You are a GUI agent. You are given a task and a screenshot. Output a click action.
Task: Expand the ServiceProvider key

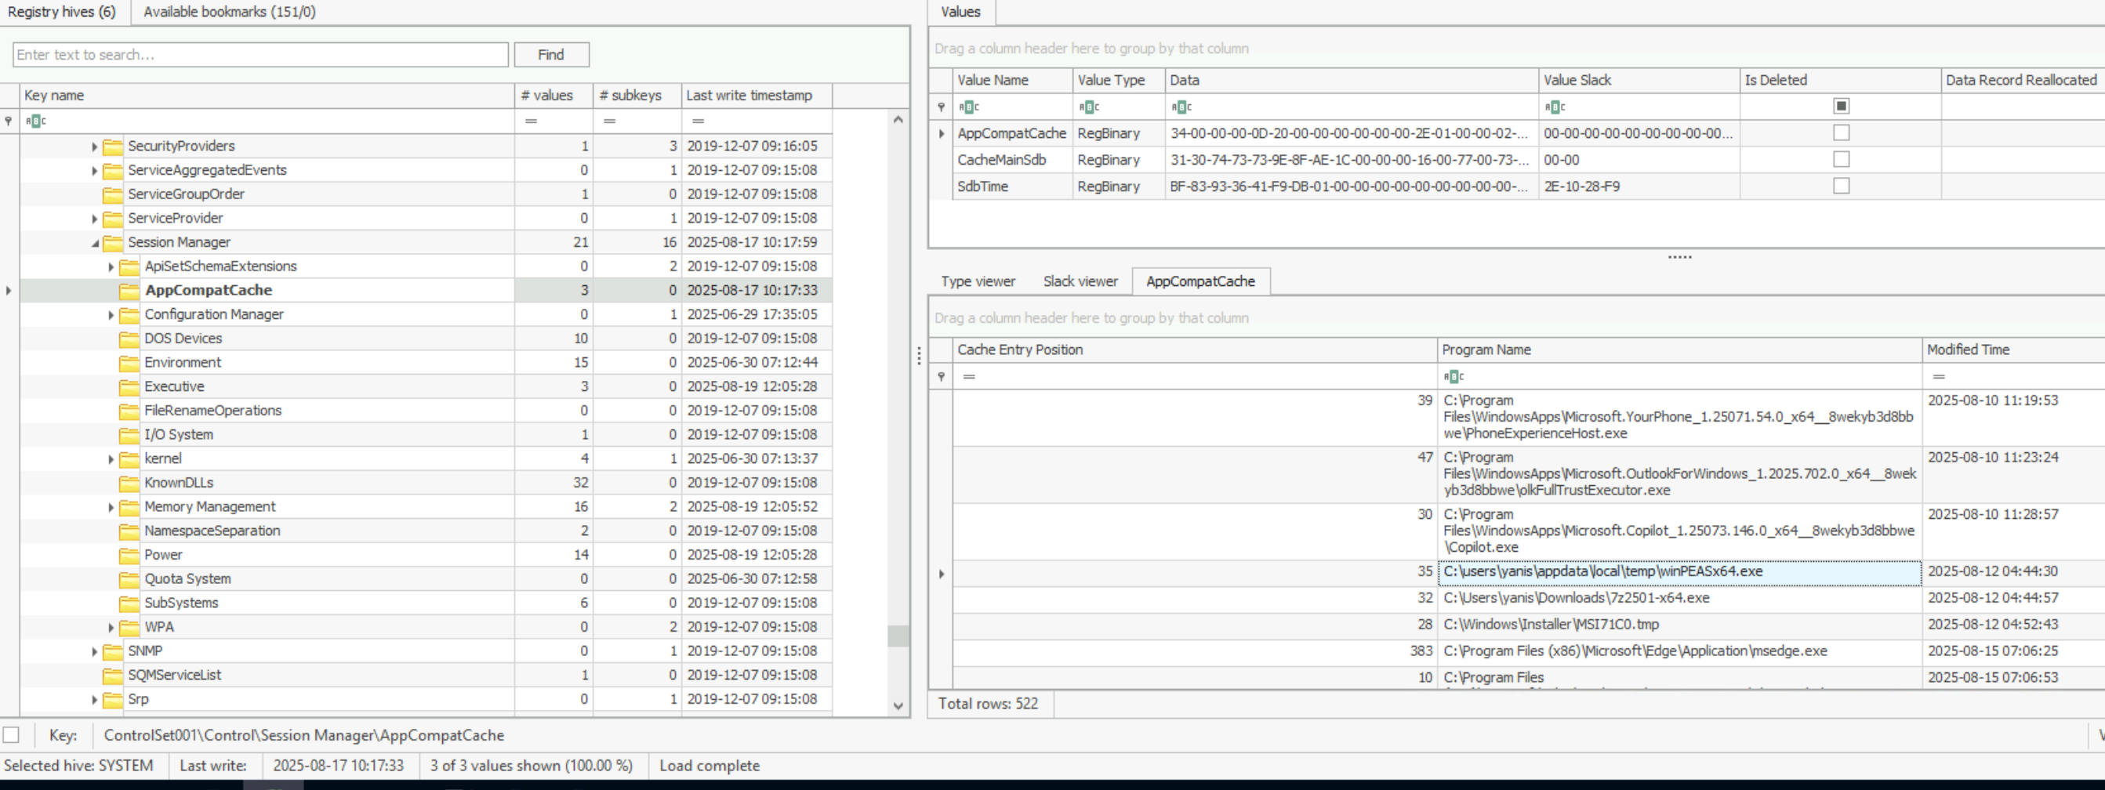click(95, 219)
